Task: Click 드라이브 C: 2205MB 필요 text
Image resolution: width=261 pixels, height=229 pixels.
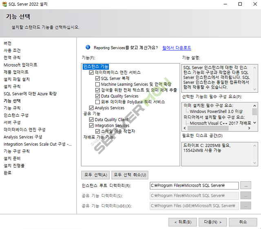Action: click(207, 146)
